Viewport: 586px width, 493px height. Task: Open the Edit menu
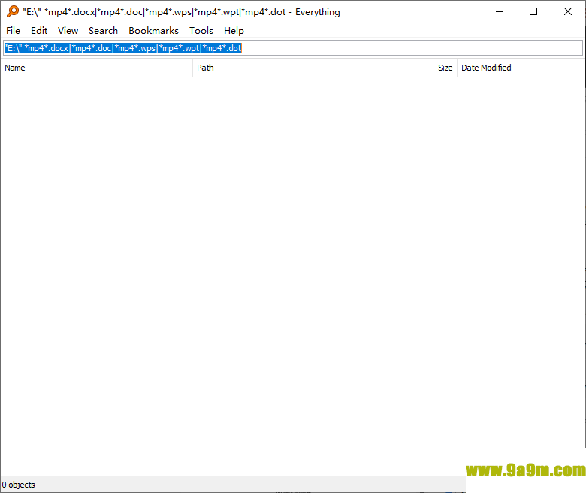tap(39, 31)
